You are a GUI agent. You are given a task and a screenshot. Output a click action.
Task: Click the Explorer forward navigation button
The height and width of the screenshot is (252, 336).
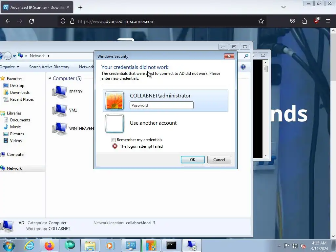(x=8, y=56)
